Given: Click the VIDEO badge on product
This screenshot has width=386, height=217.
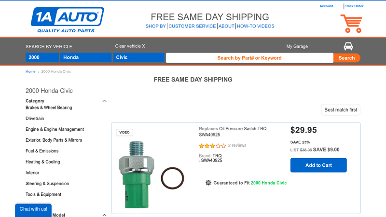Looking at the screenshot, I should (x=124, y=133).
